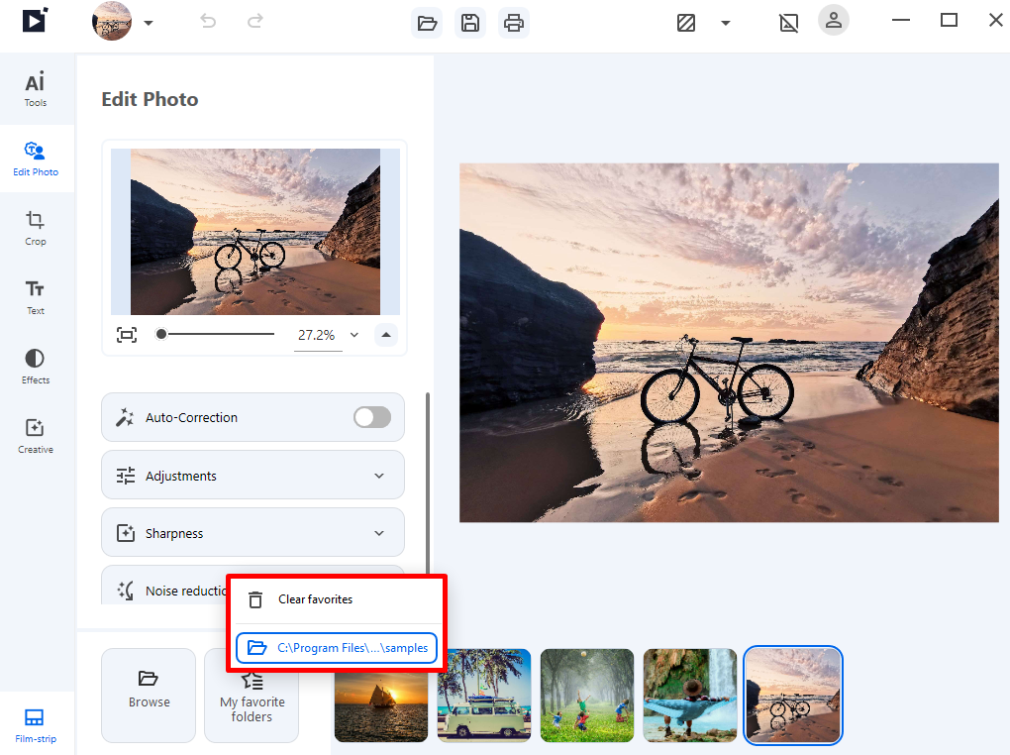Open the Text tool
Image resolution: width=1010 pixels, height=755 pixels.
coord(36,296)
